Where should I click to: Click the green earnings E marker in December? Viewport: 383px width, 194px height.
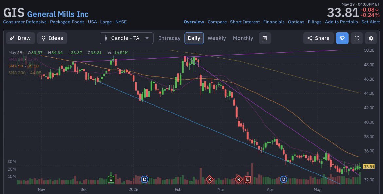coord(111,180)
